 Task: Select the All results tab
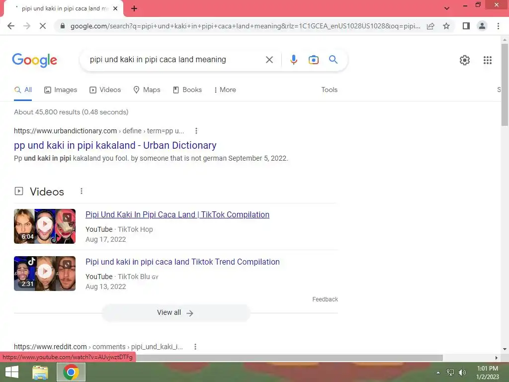[23, 90]
